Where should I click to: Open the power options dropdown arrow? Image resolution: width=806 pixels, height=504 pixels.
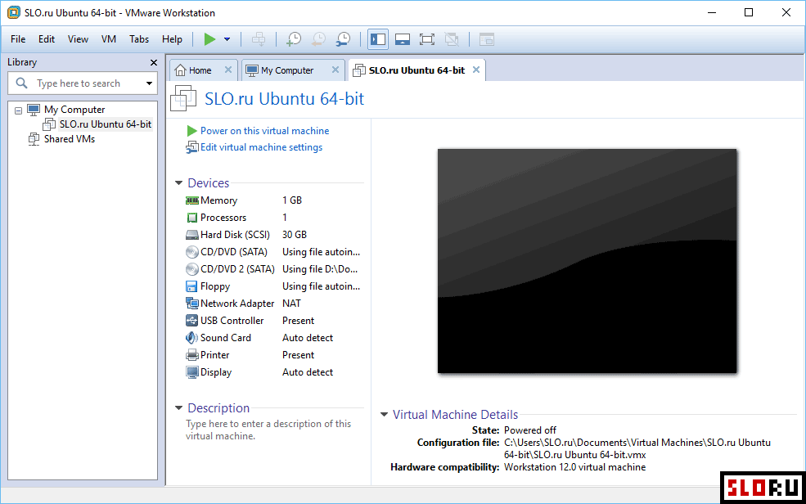(x=227, y=39)
